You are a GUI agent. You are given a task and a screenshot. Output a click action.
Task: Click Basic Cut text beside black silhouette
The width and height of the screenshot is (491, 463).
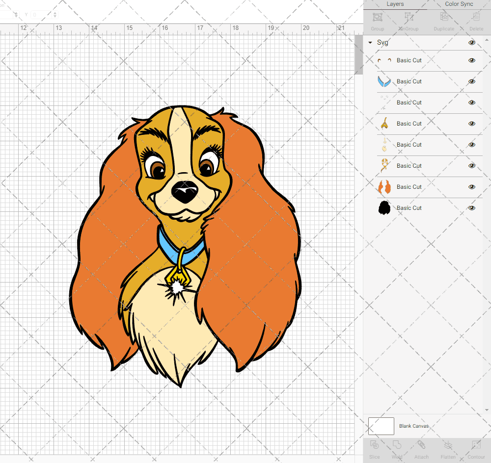pyautogui.click(x=409, y=208)
